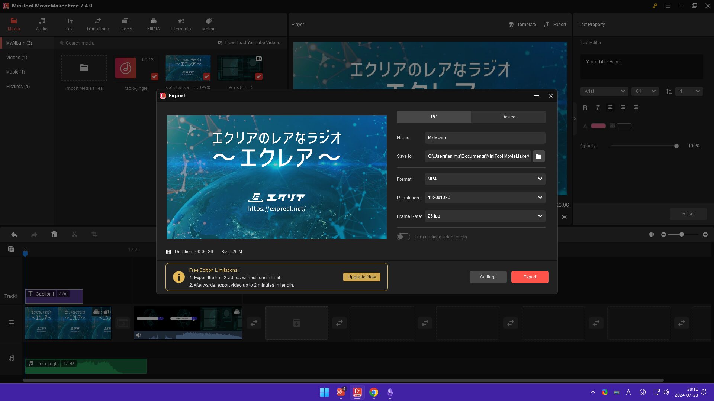
Task: Click the red Export button in dialog
Action: pyautogui.click(x=530, y=277)
